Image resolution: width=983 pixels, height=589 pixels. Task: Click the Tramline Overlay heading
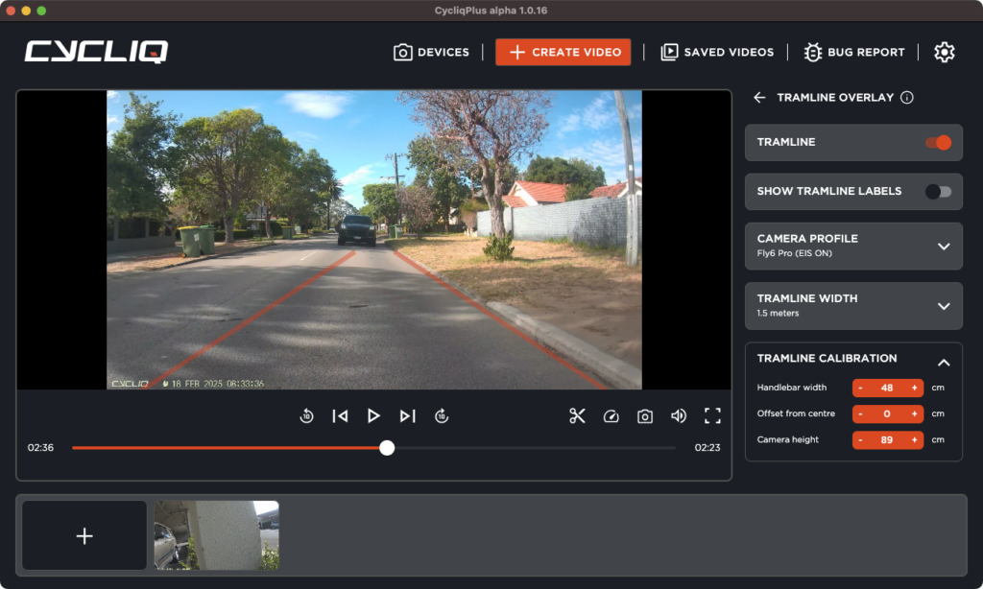point(835,97)
